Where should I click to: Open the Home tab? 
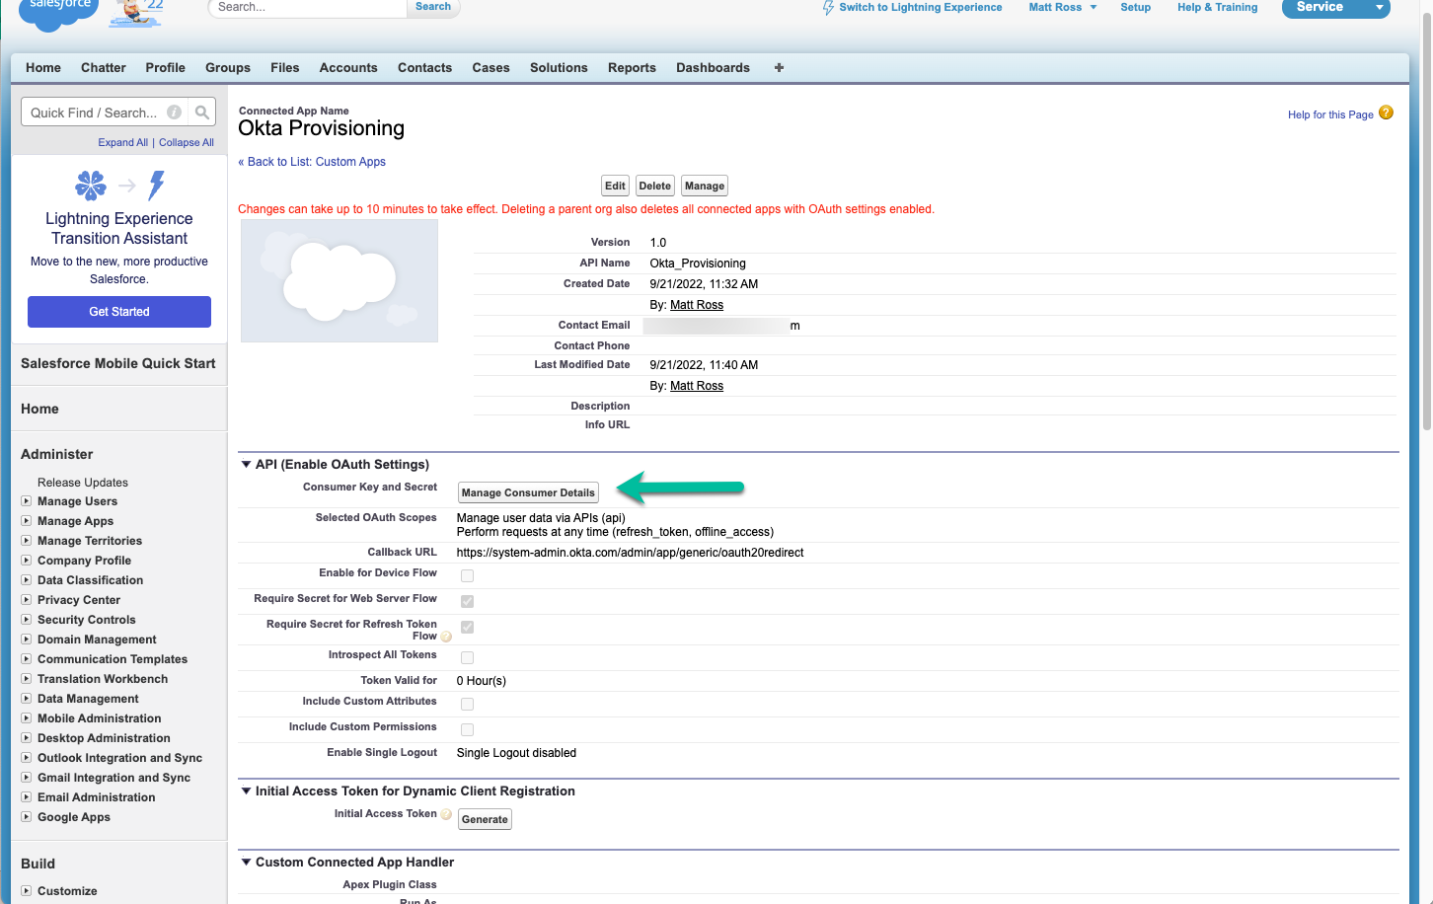click(x=43, y=67)
